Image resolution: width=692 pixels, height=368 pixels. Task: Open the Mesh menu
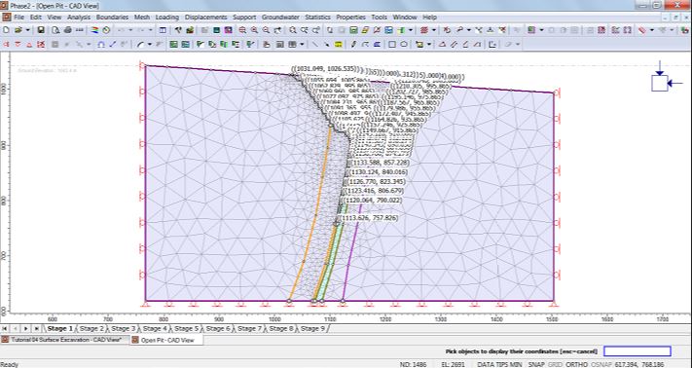142,18
